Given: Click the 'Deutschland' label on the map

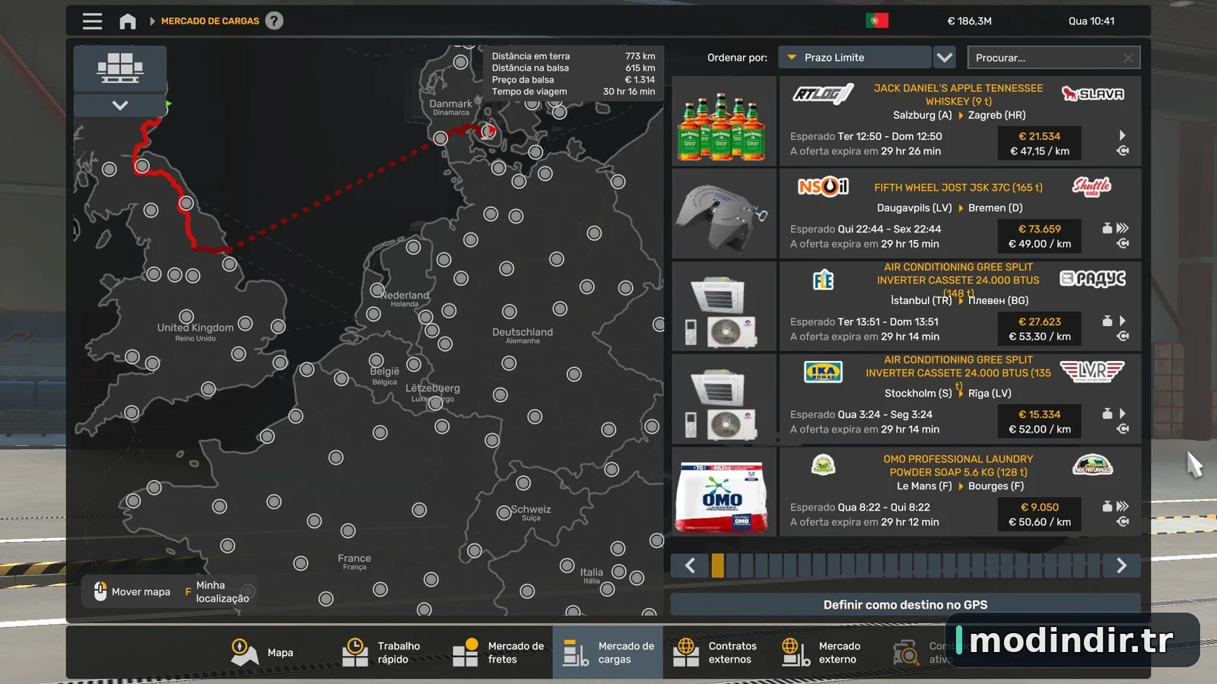Looking at the screenshot, I should click(x=523, y=332).
